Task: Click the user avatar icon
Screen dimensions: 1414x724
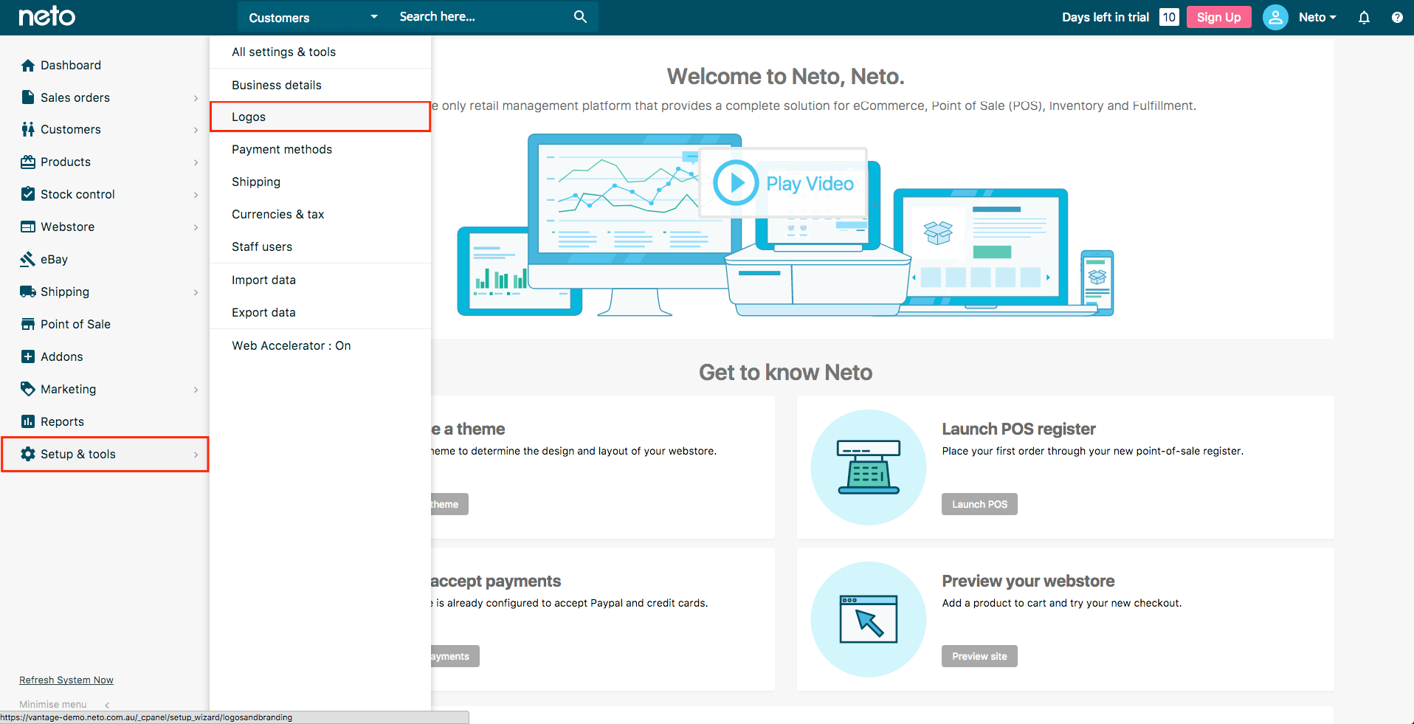Action: click(1275, 17)
